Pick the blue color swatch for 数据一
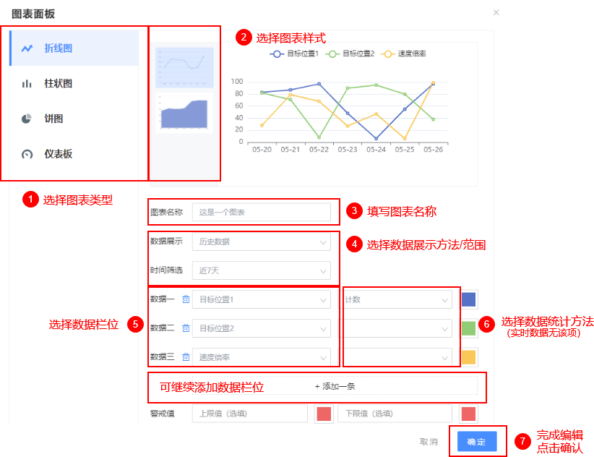 (x=468, y=299)
